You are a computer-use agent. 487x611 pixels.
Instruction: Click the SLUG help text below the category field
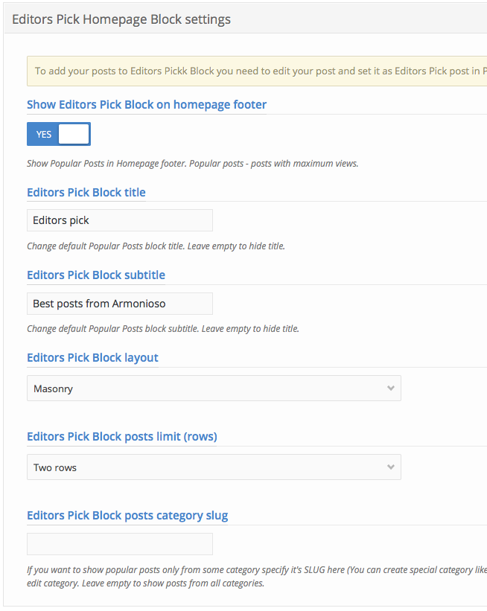253,570
